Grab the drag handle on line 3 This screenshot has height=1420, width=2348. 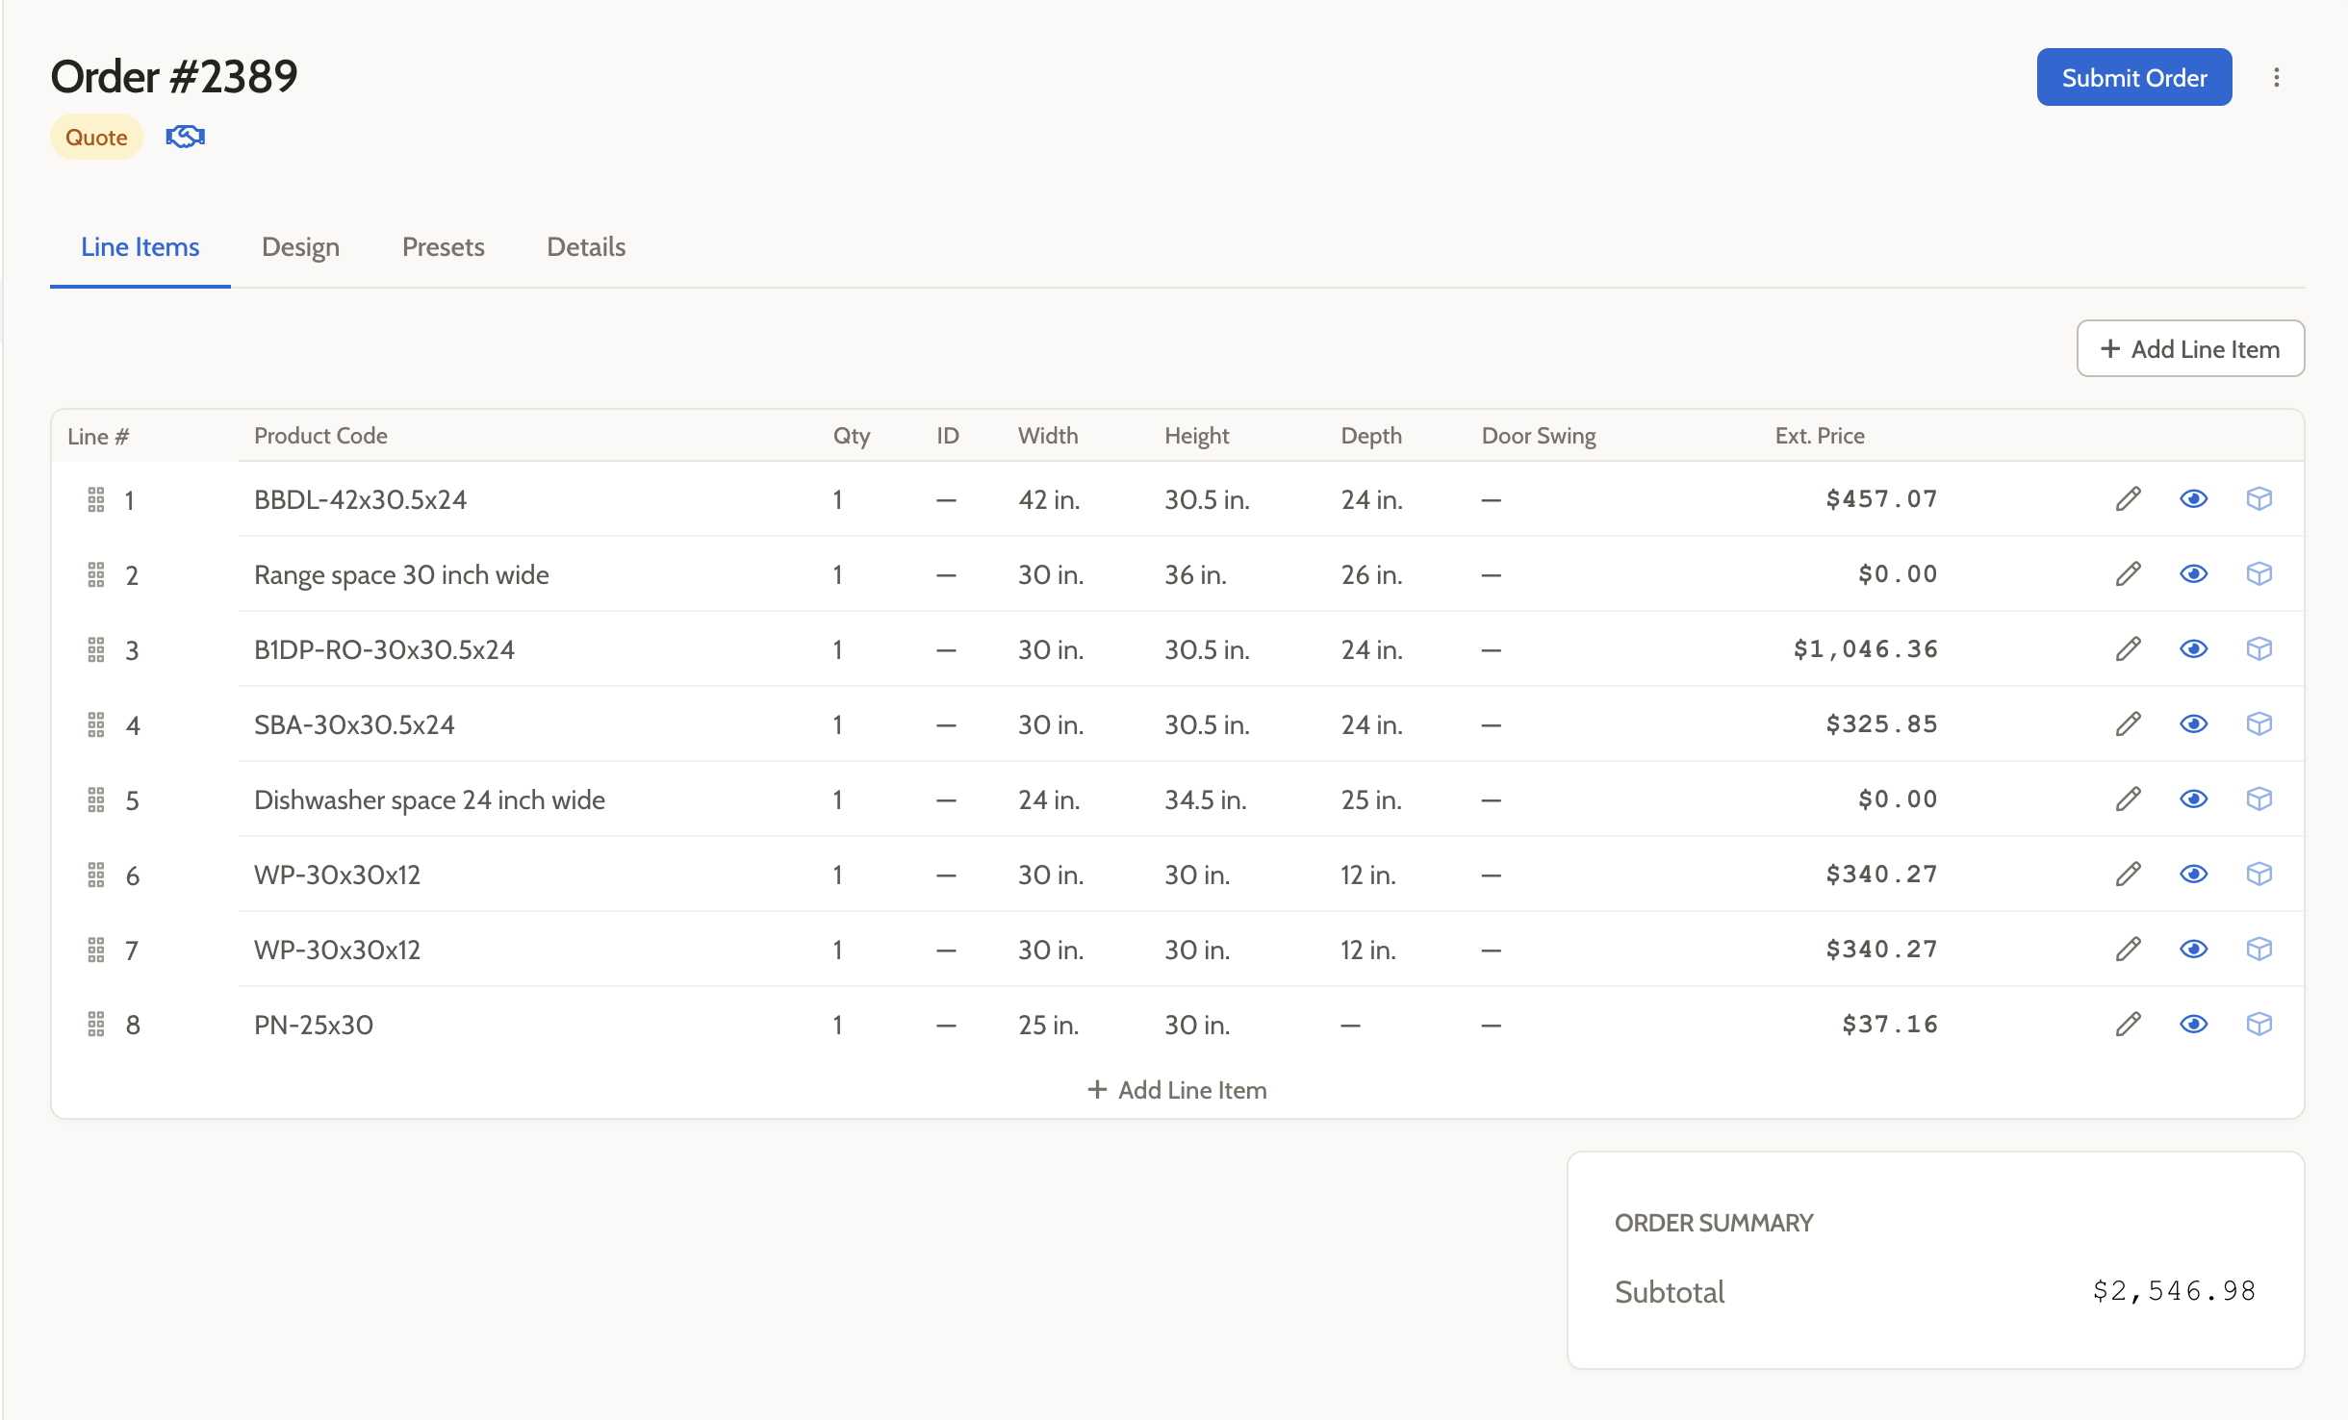96,649
